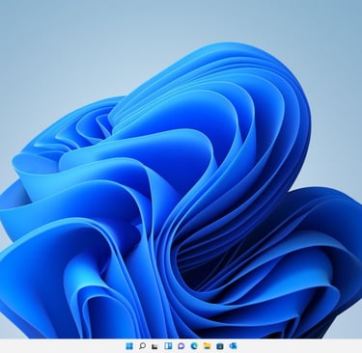Launch Microsoft Store from the taskbar
This screenshot has width=362, height=353.
(220, 346)
